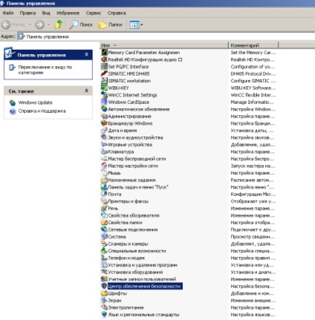
Task: Click the SIMATIC HMI DH485 icon
Action: [104, 74]
